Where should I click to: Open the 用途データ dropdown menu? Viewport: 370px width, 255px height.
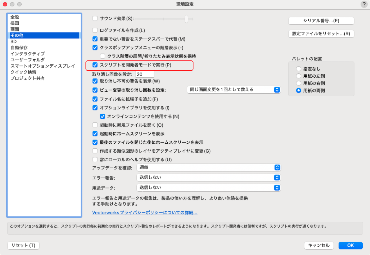208,188
